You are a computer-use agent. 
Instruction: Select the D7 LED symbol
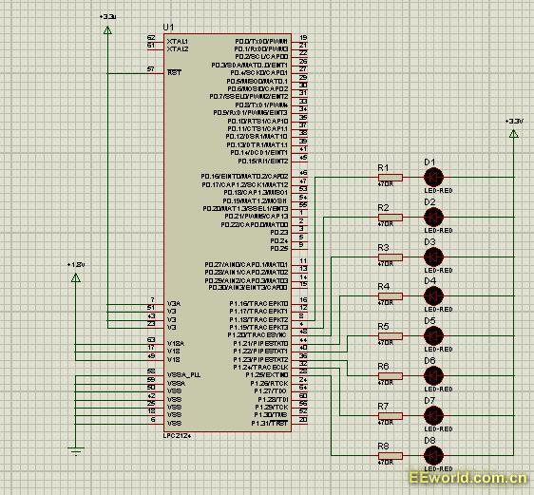(x=433, y=415)
